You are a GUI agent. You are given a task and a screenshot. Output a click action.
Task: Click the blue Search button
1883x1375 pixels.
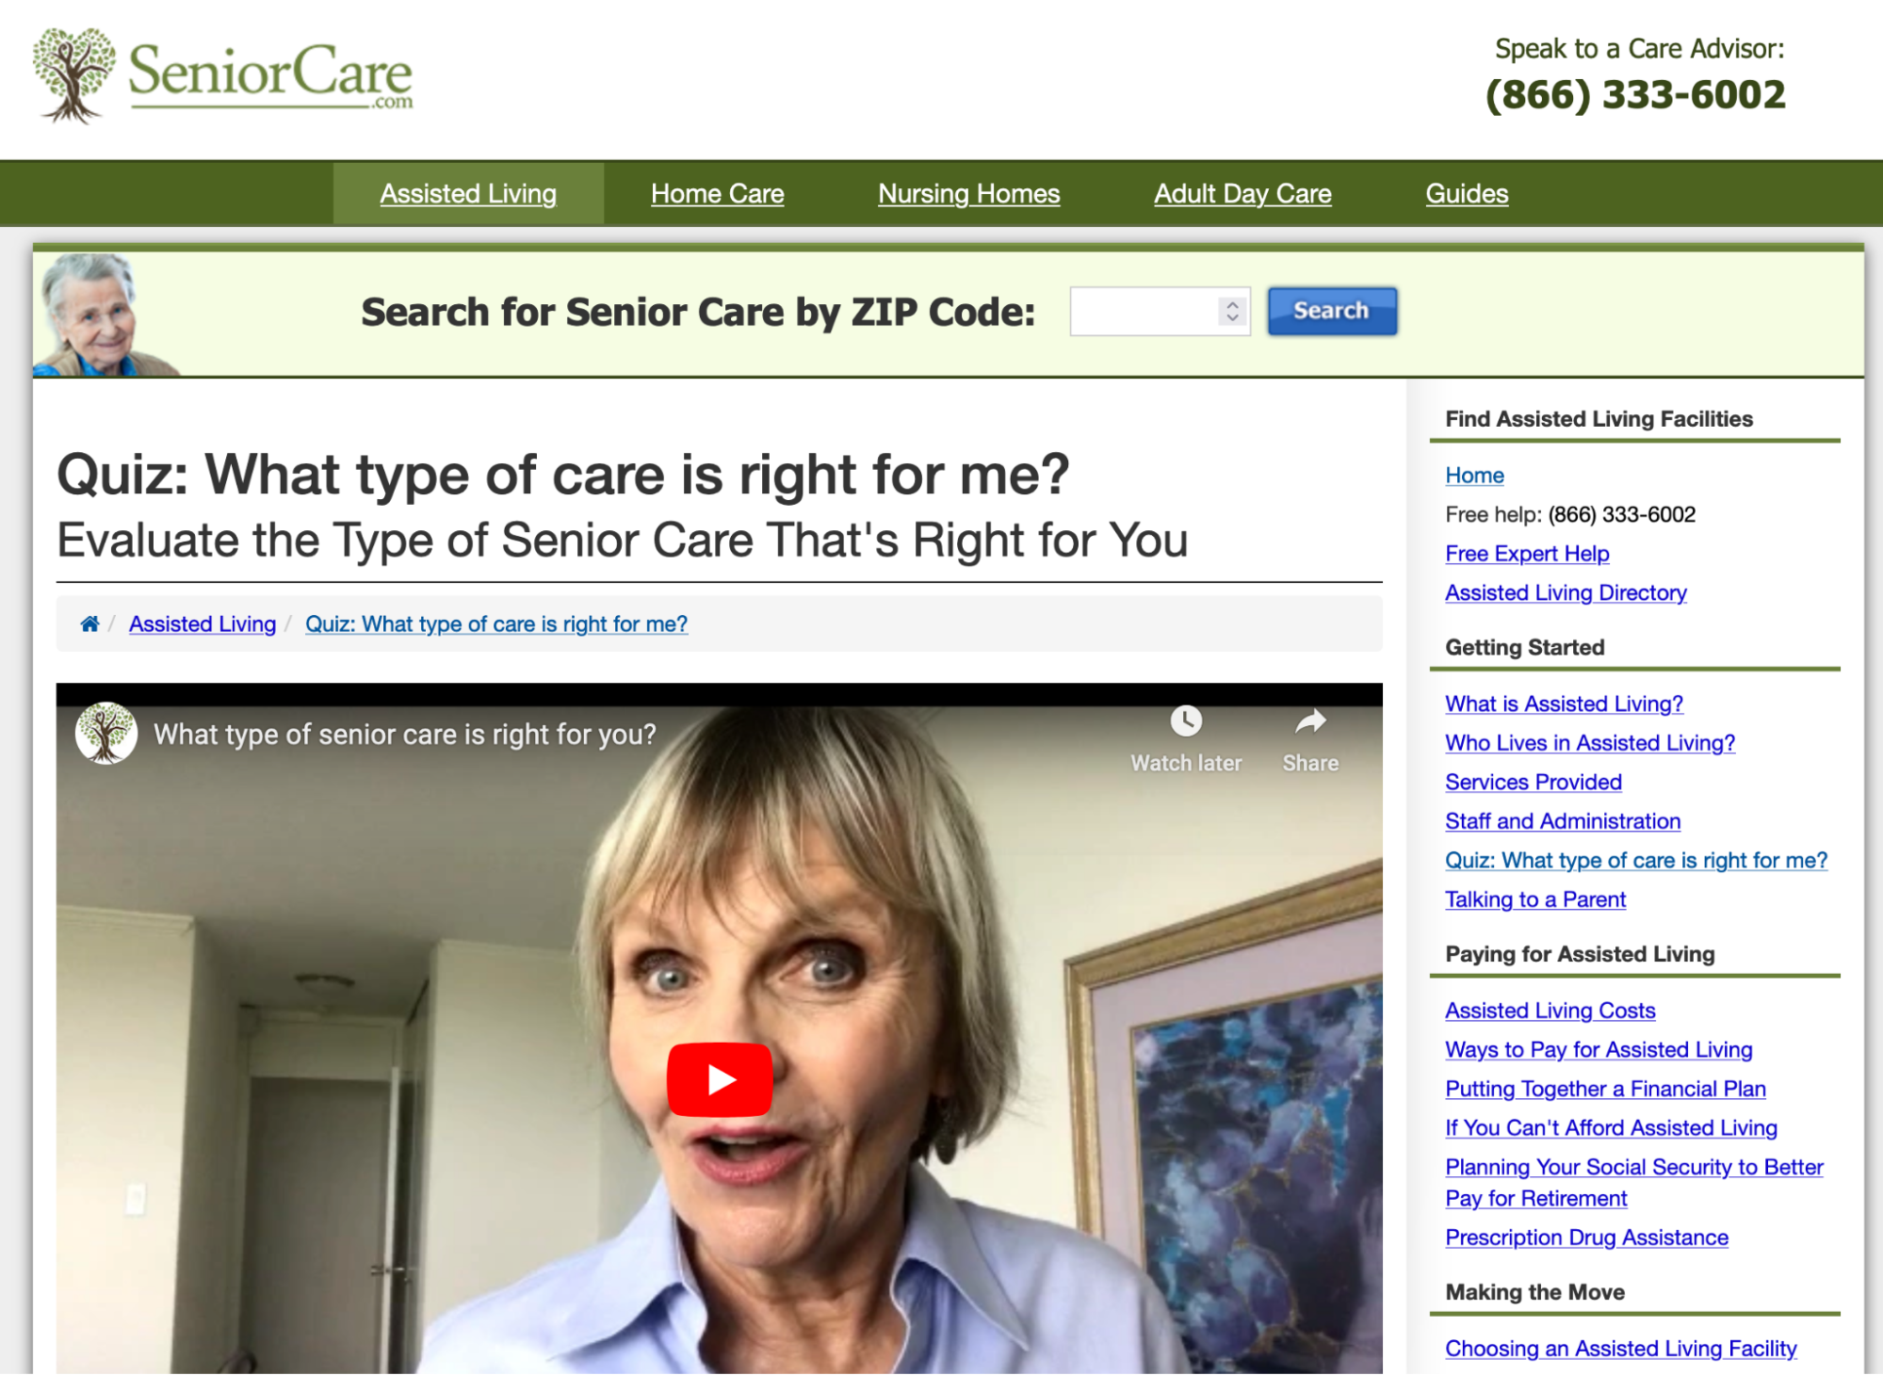pyautogui.click(x=1331, y=311)
